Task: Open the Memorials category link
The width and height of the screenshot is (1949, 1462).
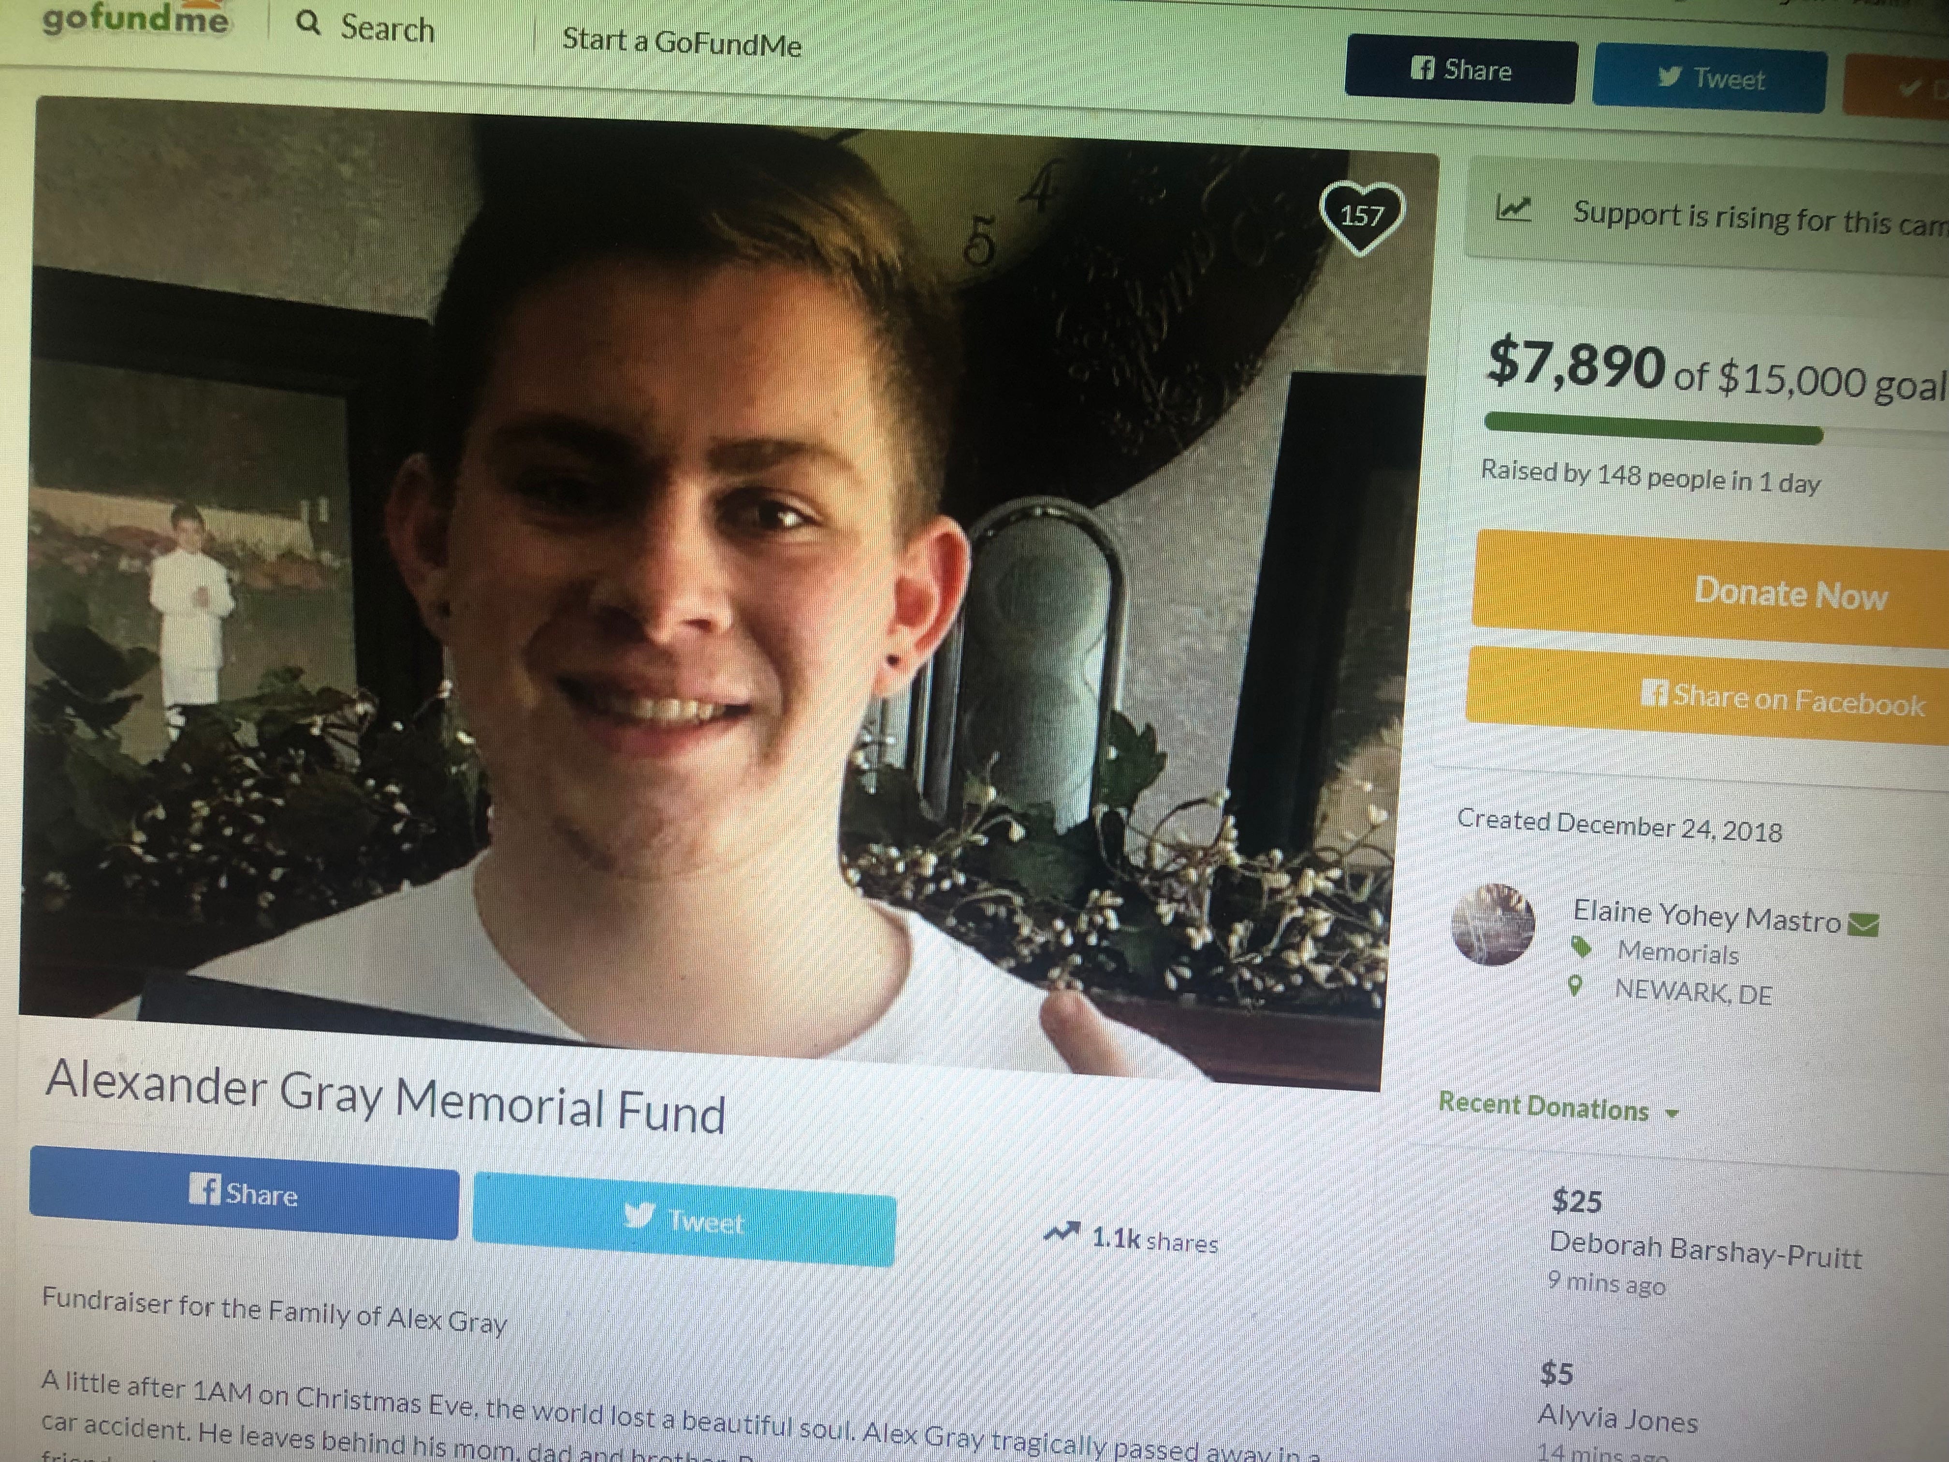Action: [x=1678, y=952]
